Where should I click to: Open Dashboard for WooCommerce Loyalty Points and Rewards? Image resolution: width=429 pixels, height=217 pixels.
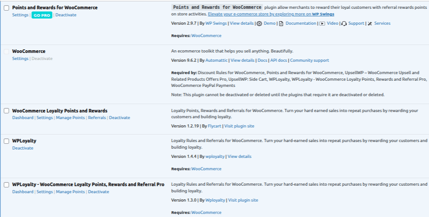tap(23, 118)
